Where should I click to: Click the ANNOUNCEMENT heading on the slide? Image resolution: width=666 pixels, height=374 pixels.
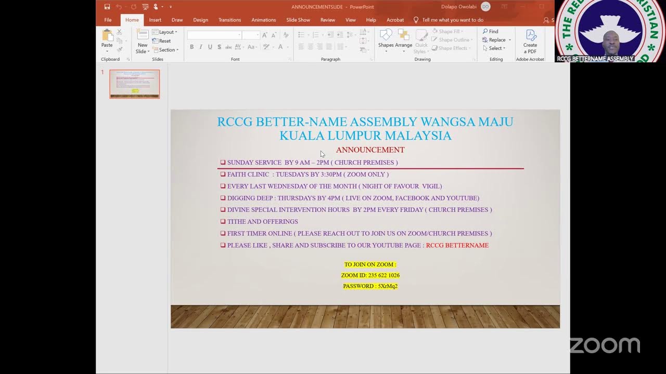pyautogui.click(x=370, y=150)
